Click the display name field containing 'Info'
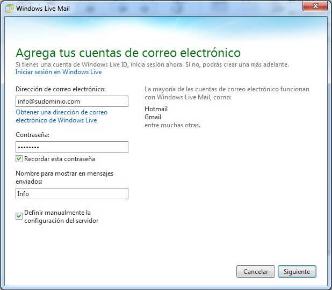 (72, 193)
